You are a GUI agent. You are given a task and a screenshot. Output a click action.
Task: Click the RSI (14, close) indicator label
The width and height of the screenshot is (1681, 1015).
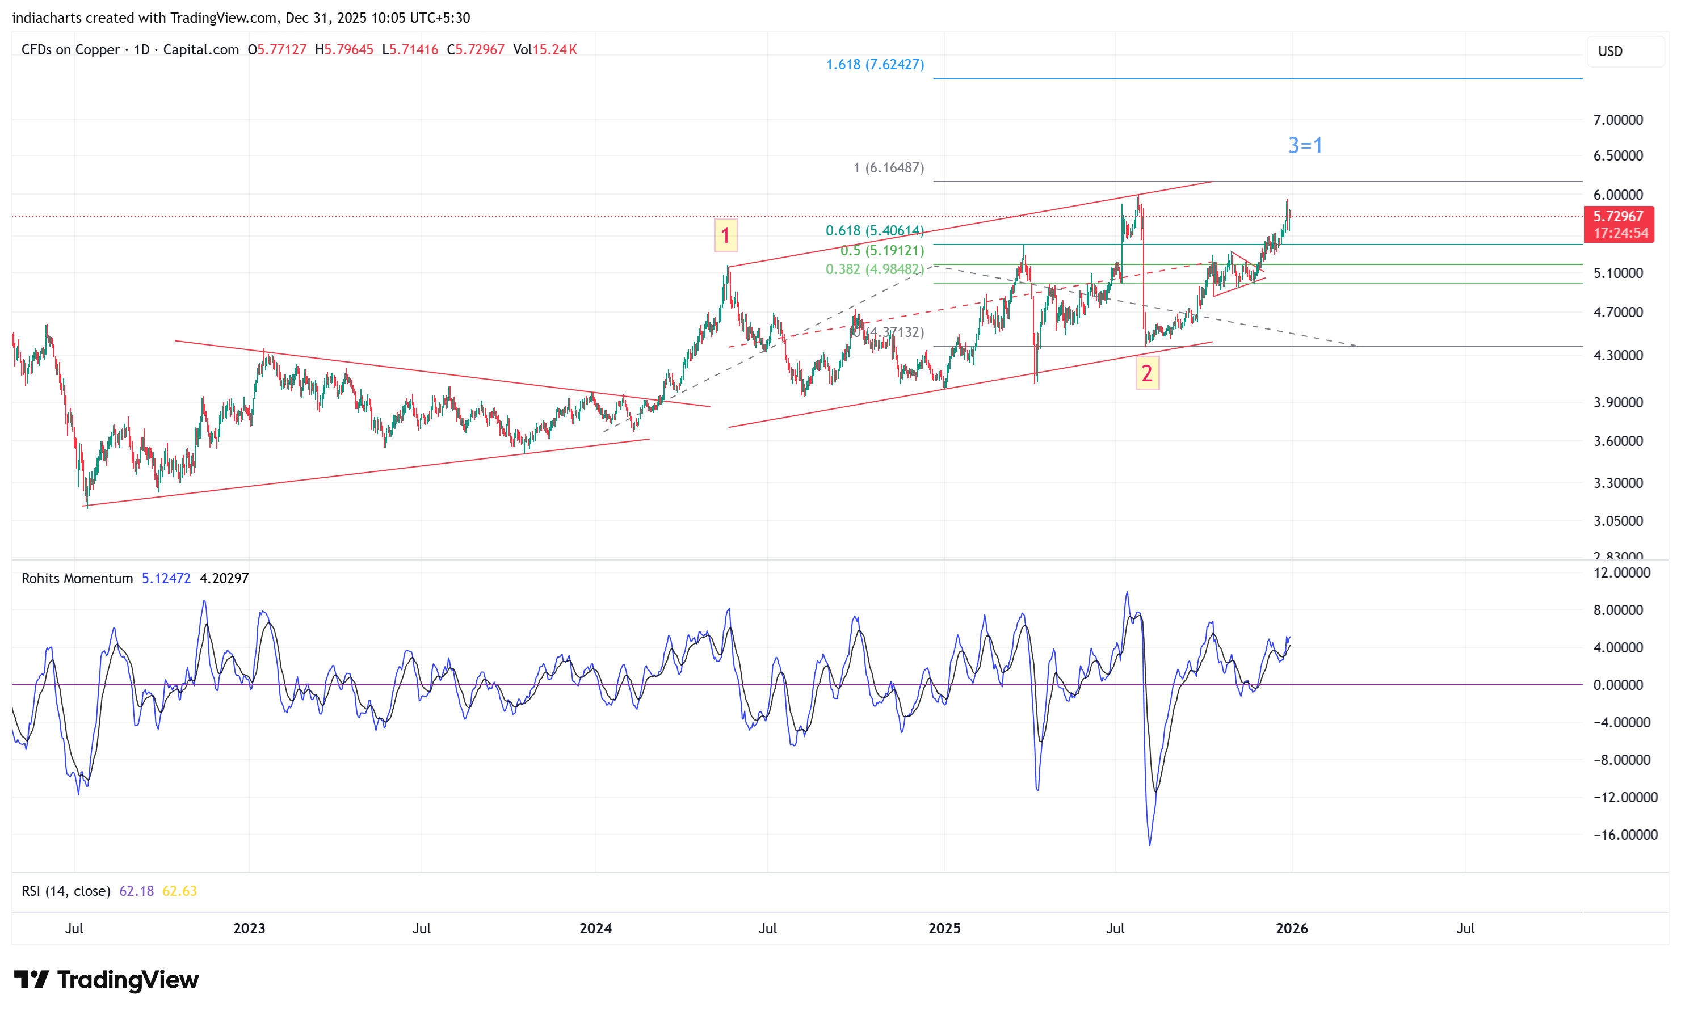coord(65,891)
